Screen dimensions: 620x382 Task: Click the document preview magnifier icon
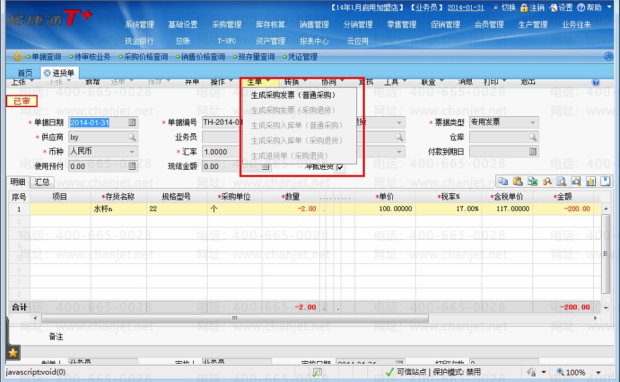coord(561,181)
